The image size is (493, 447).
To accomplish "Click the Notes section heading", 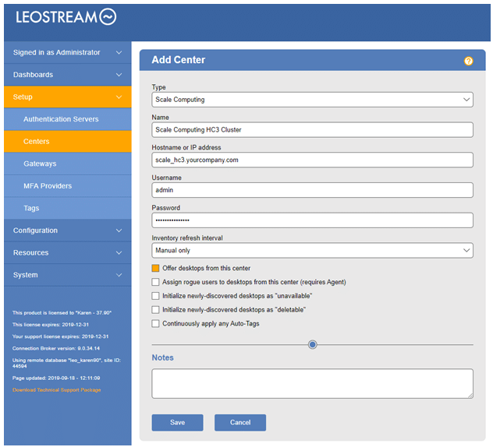I will pyautogui.click(x=162, y=357).
